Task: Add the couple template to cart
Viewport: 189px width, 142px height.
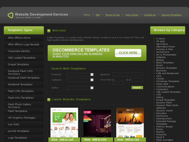Action: pyautogui.click(x=66, y=139)
